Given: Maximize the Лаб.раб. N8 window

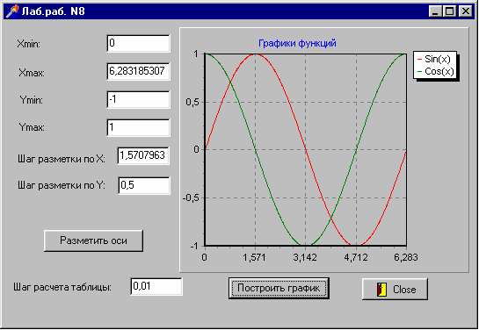Looking at the screenshot, I should click(x=449, y=11).
